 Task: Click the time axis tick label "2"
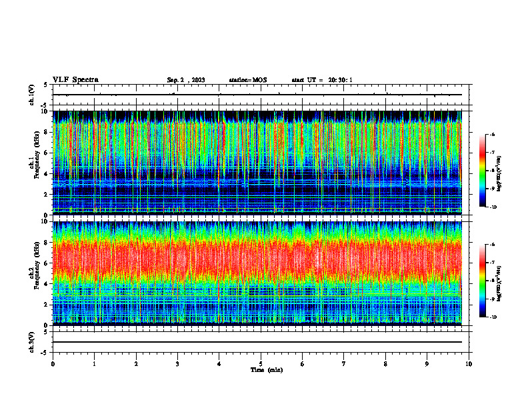pos(136,364)
